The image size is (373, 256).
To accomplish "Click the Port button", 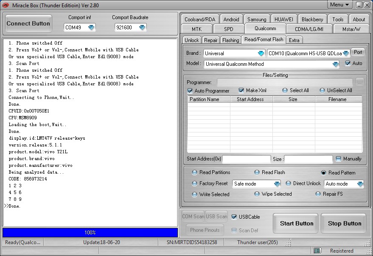I will [358, 52].
